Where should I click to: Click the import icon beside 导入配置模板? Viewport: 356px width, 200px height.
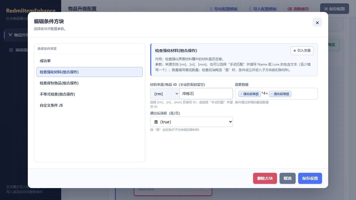click(250, 9)
